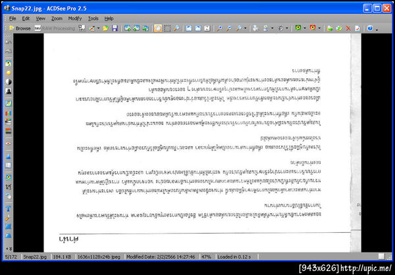Click the RAW Processing toolbar button
Viewport: 395px width, 275px height.
coord(55,28)
